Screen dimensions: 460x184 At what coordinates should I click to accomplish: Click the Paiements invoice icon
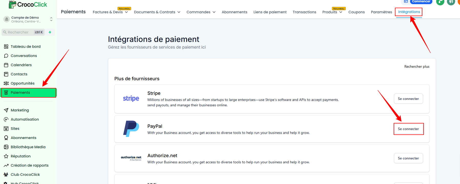click(6, 93)
